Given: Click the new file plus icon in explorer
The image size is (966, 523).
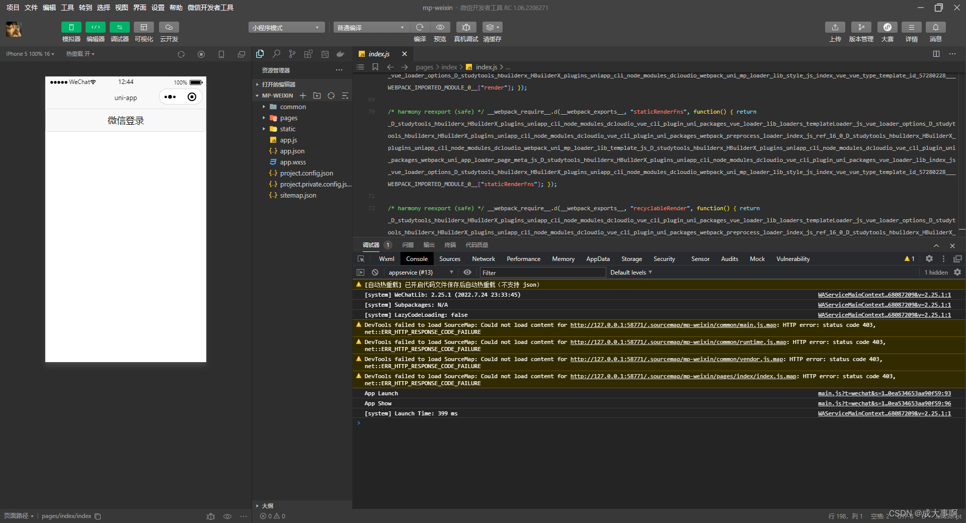Looking at the screenshot, I should pyautogui.click(x=303, y=96).
